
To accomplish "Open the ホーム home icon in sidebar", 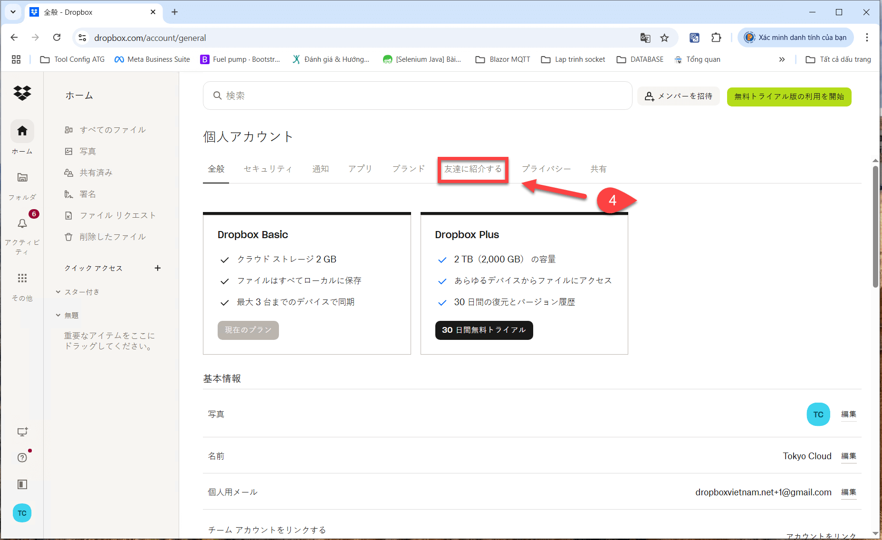I will pos(22,131).
